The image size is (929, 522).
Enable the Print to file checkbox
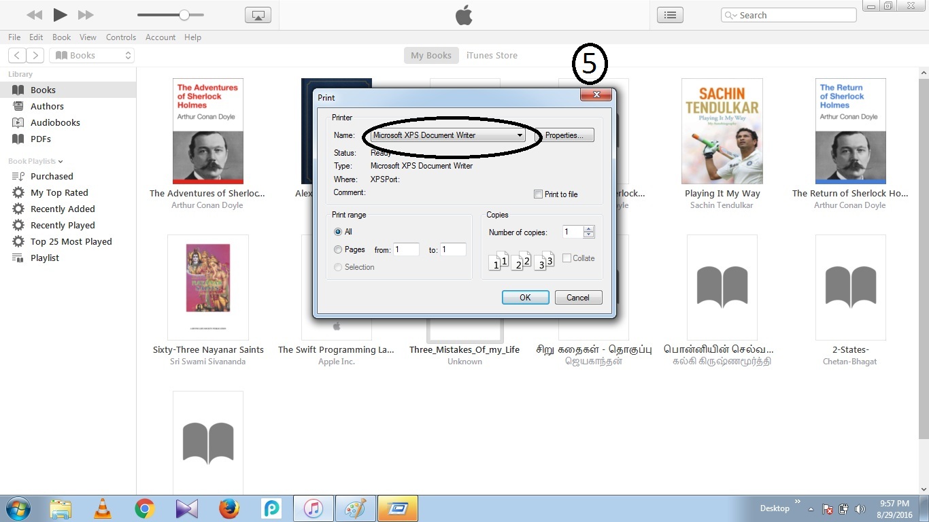point(538,194)
